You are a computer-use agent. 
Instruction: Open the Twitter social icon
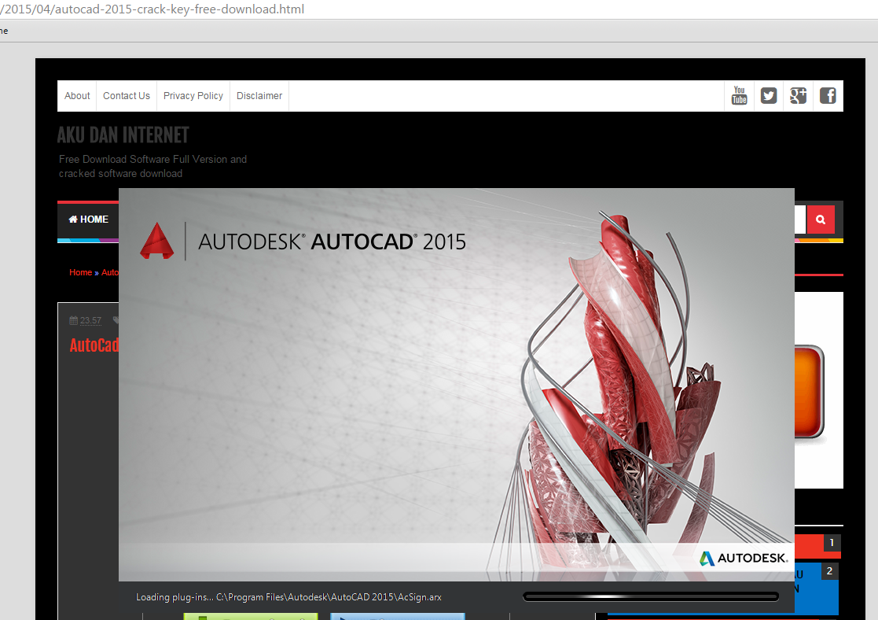(x=769, y=96)
